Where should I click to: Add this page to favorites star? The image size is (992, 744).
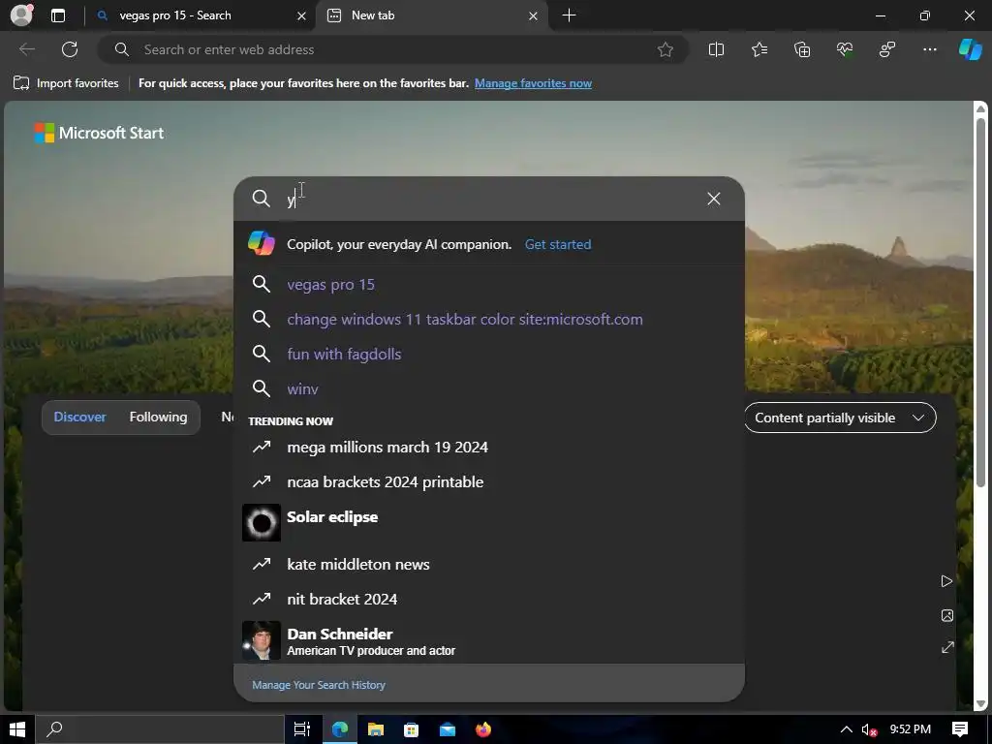tap(665, 49)
